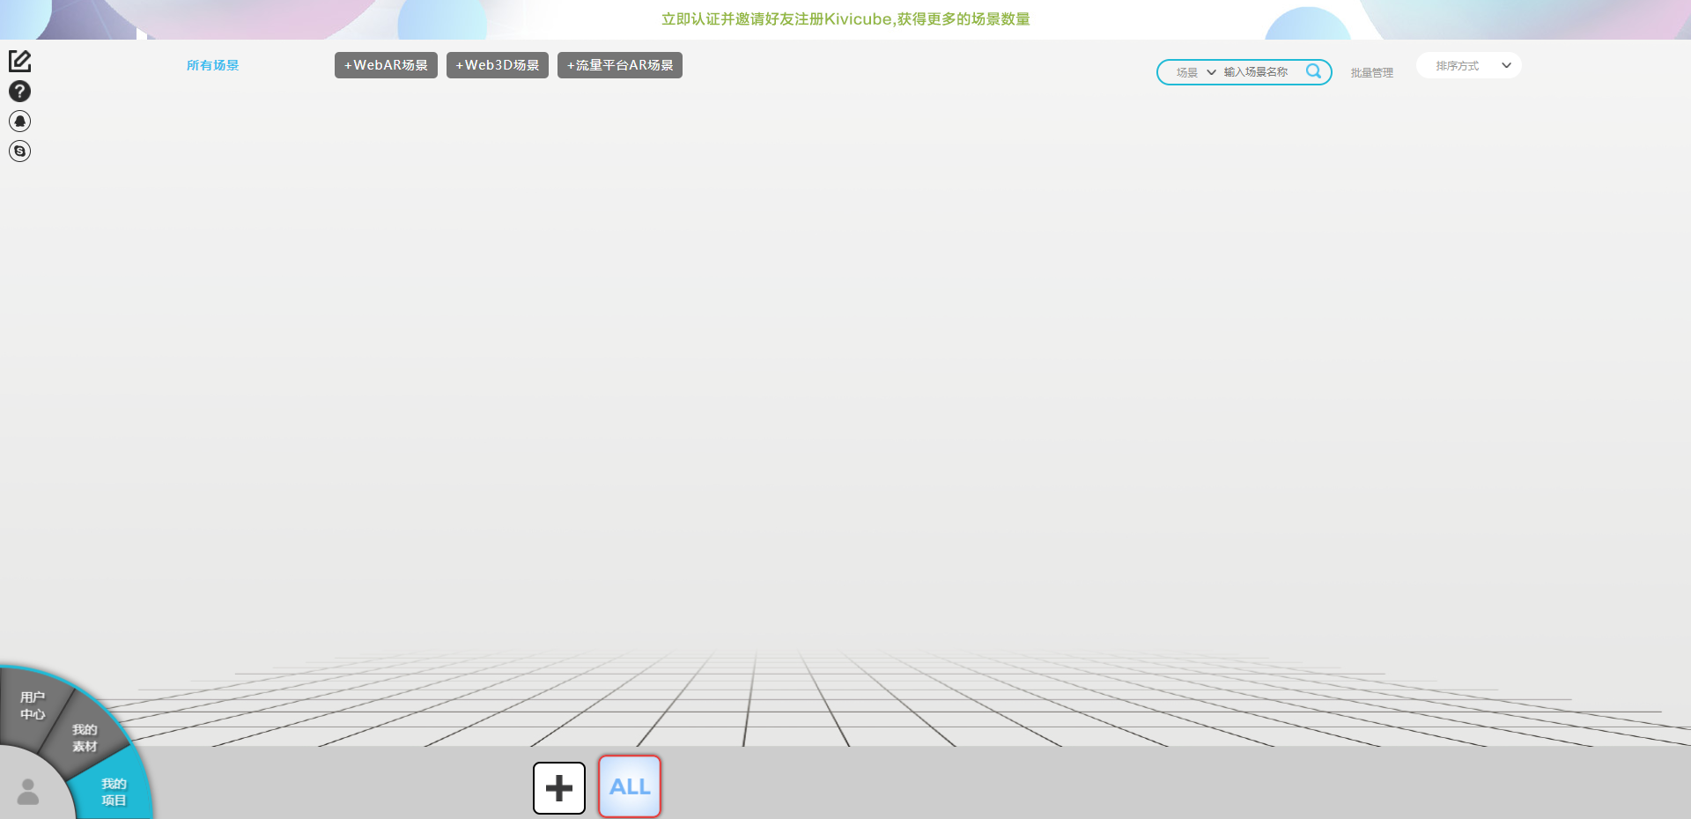Image resolution: width=1691 pixels, height=819 pixels.
Task: Click the search magnifier icon
Action: click(1314, 71)
